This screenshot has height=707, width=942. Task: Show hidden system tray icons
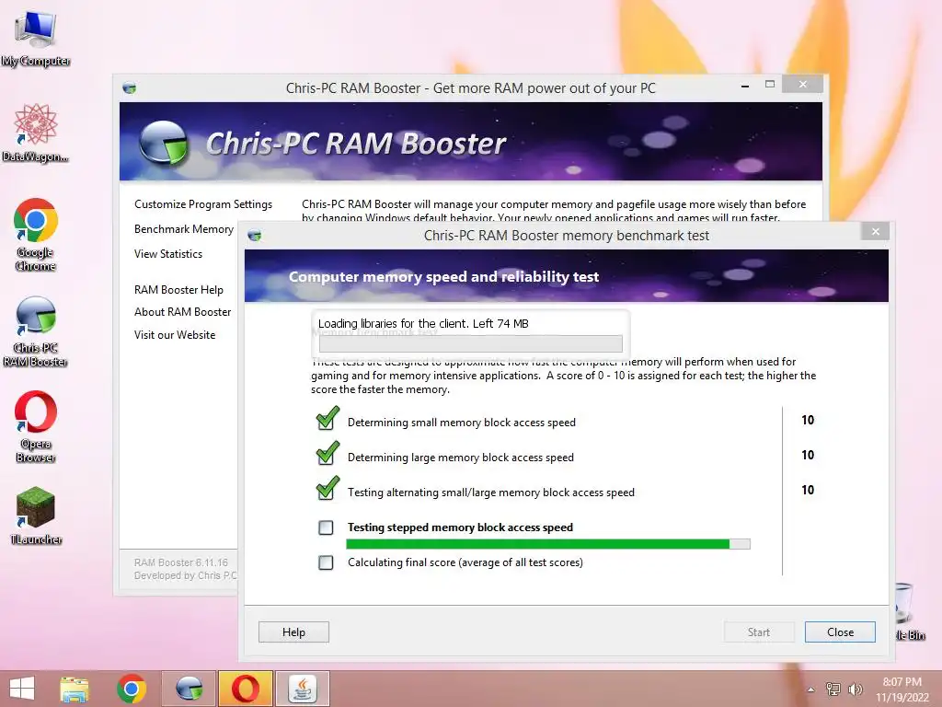coord(811,690)
